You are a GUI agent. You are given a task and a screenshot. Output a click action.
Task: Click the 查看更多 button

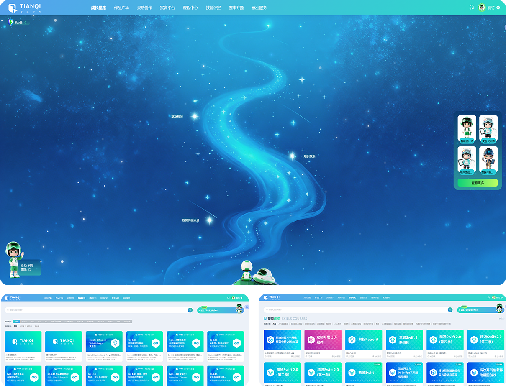click(478, 183)
